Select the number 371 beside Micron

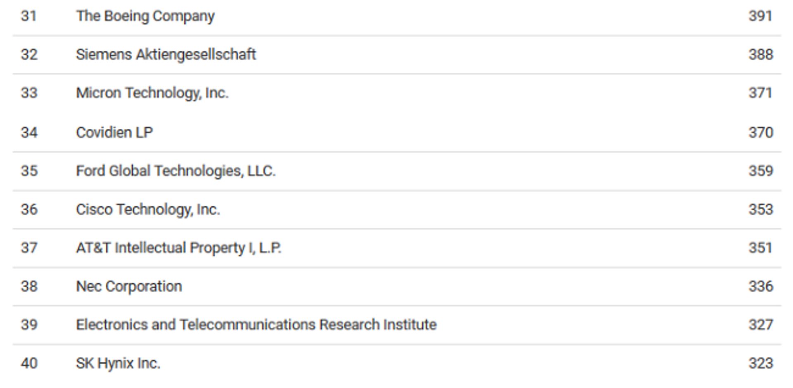(760, 93)
